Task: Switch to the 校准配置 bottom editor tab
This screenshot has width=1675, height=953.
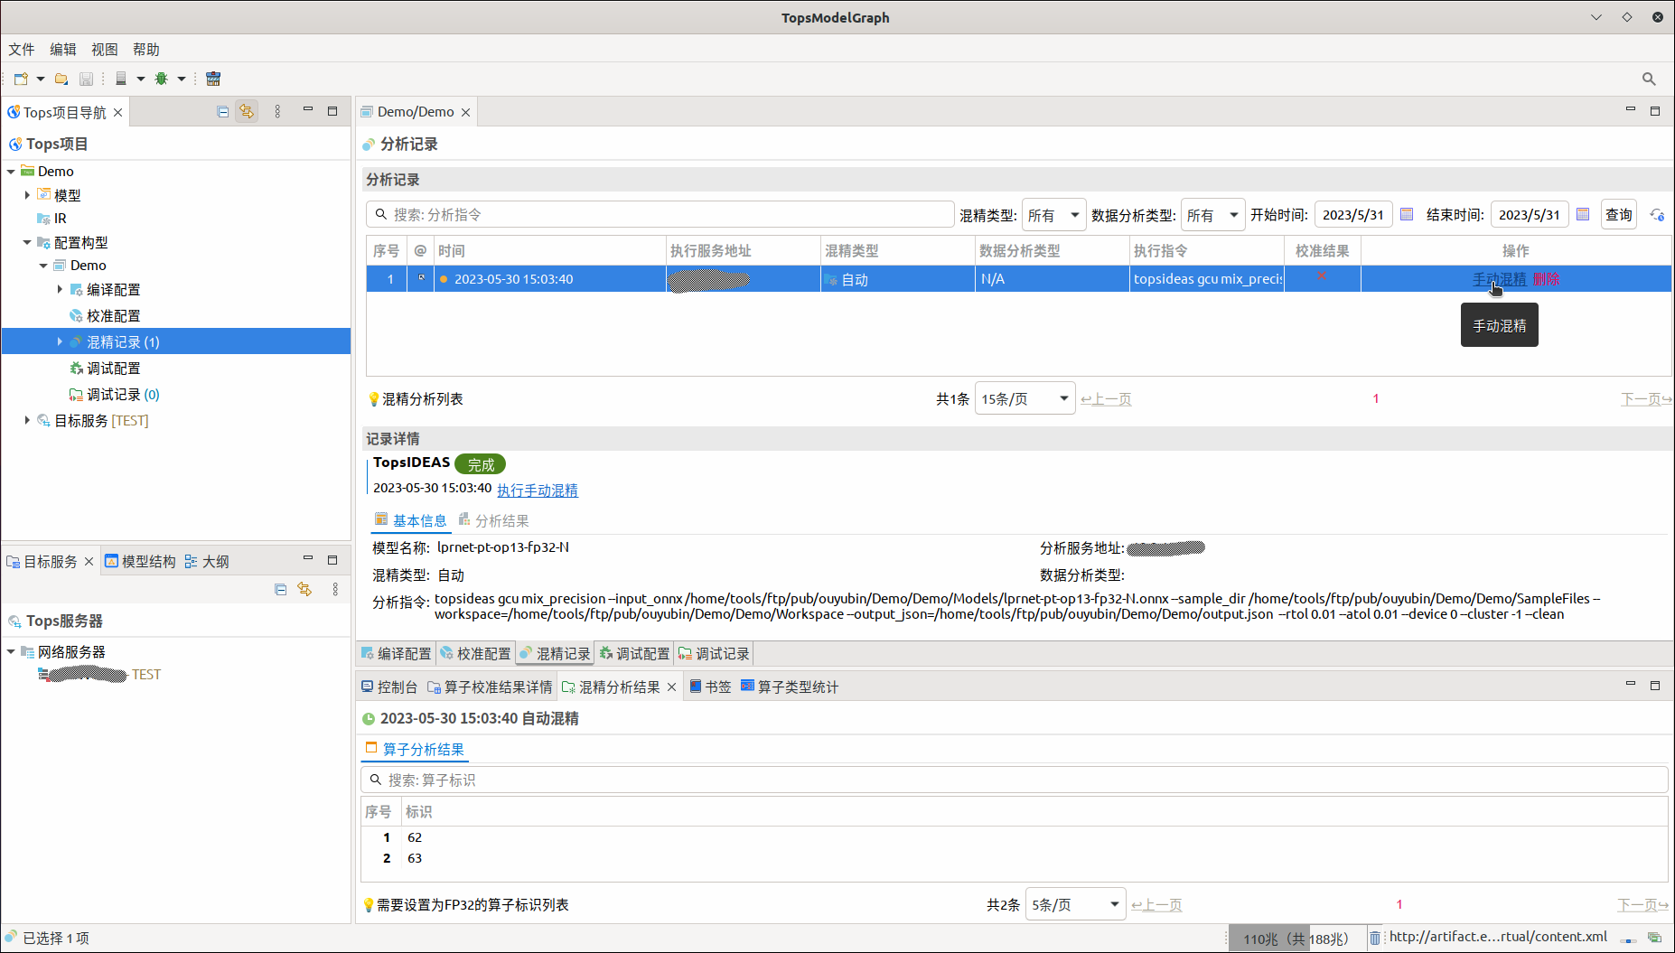Action: [475, 653]
